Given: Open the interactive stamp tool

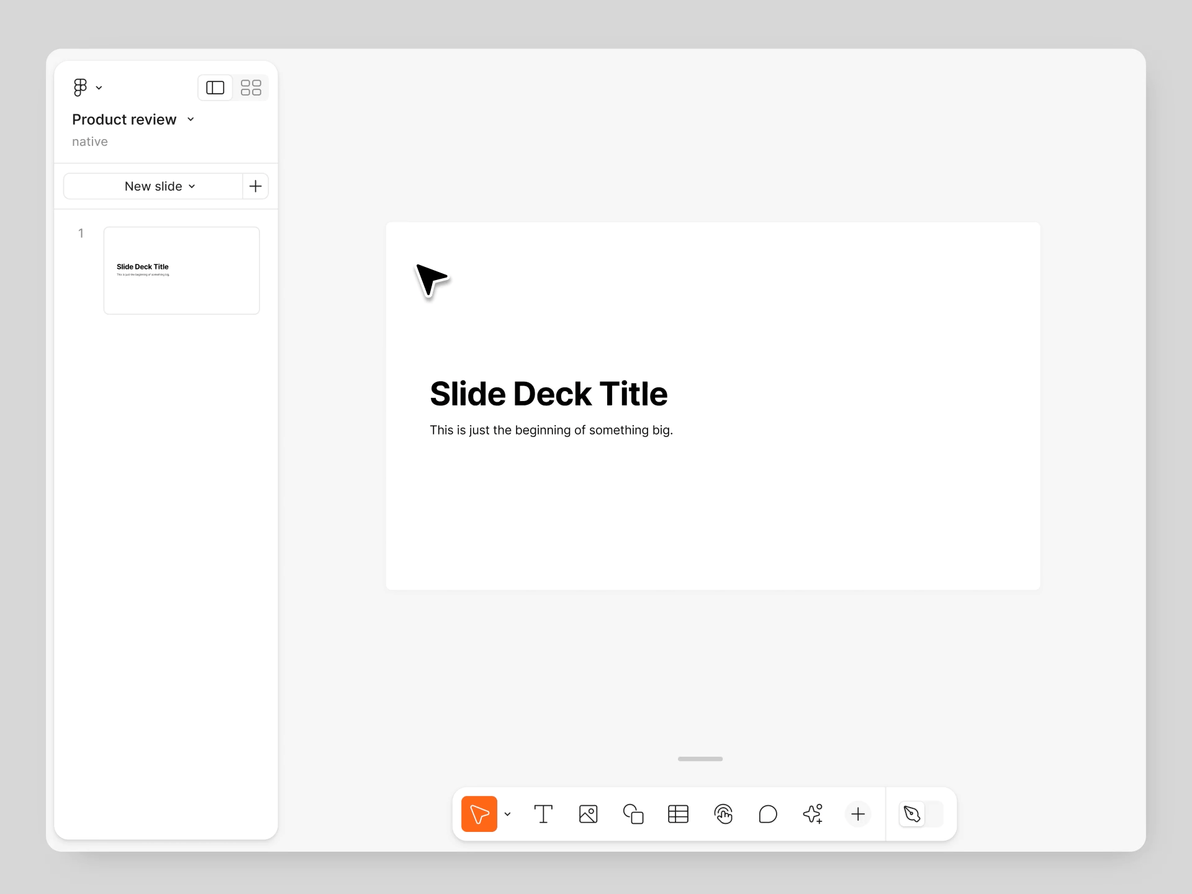Looking at the screenshot, I should (723, 814).
